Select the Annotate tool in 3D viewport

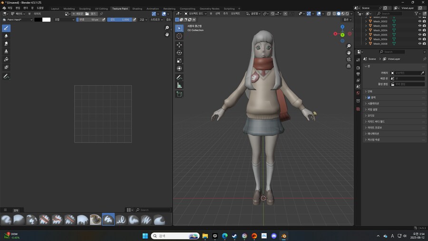tap(179, 77)
